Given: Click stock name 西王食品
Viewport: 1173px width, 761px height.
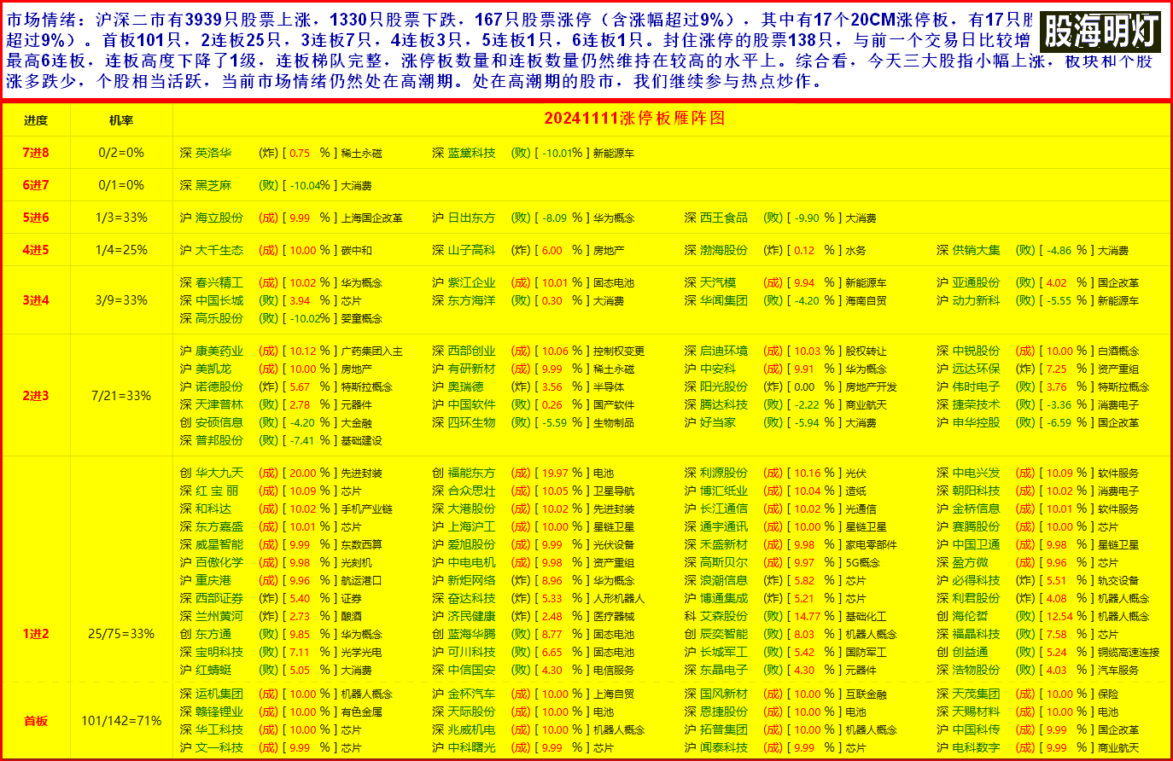Looking at the screenshot, I should pyautogui.click(x=724, y=218).
